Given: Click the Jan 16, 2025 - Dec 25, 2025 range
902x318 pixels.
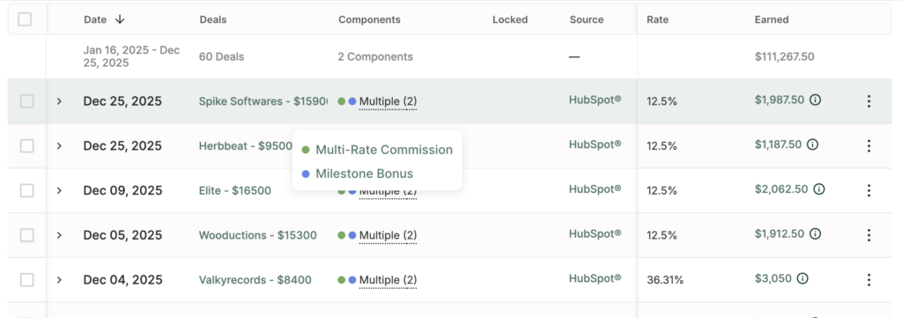Looking at the screenshot, I should coord(132,57).
